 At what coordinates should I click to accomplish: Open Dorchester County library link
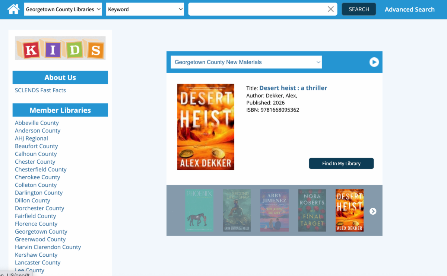[39, 208]
